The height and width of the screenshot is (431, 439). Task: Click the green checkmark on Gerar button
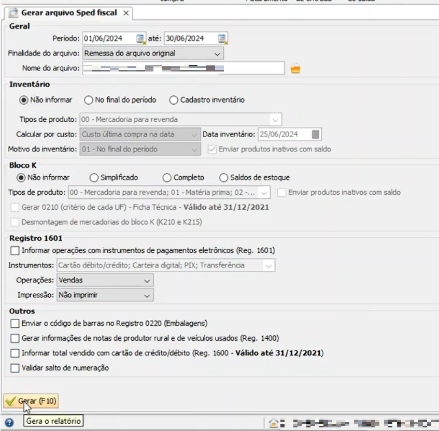pos(10,401)
